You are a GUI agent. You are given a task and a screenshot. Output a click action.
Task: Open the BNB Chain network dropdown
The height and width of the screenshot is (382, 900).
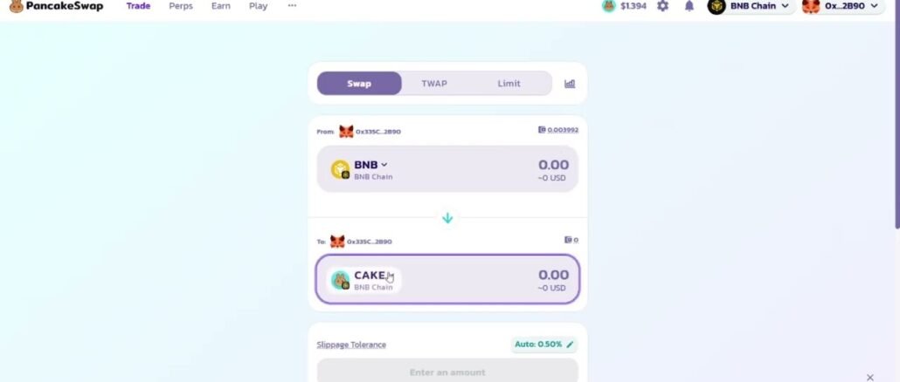pyautogui.click(x=751, y=6)
